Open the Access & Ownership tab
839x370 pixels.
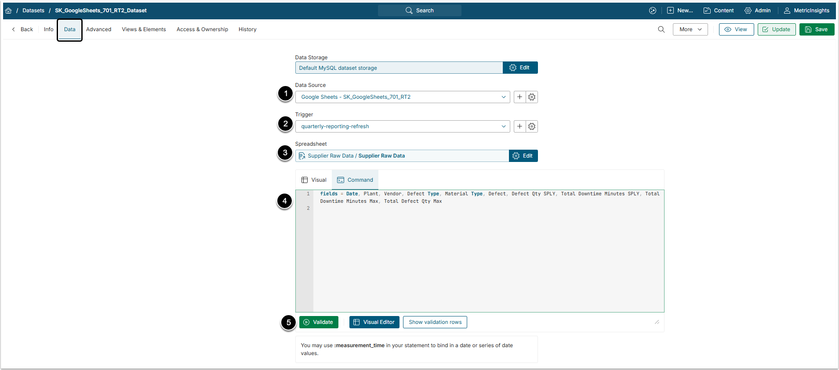(x=202, y=29)
